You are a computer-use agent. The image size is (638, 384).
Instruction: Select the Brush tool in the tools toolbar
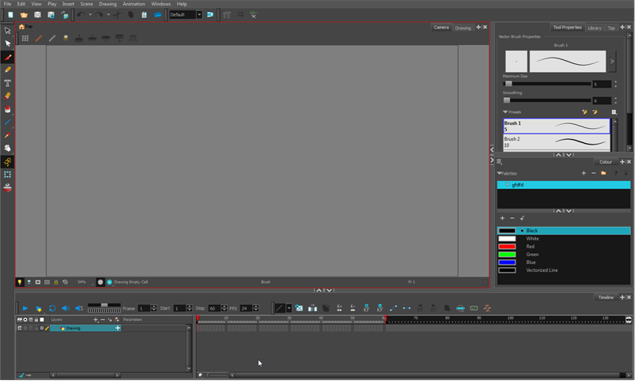click(x=8, y=57)
